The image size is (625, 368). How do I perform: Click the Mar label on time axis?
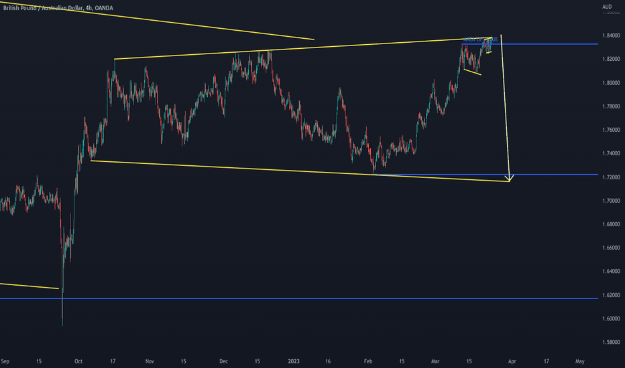coord(435,361)
